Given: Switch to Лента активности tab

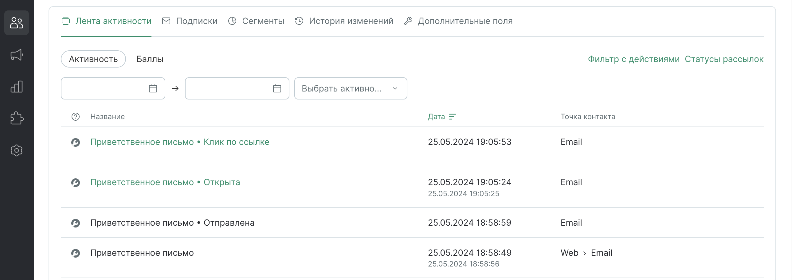Looking at the screenshot, I should tap(106, 21).
